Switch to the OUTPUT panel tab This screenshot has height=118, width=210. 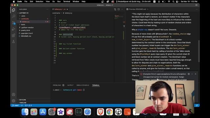point(70,85)
